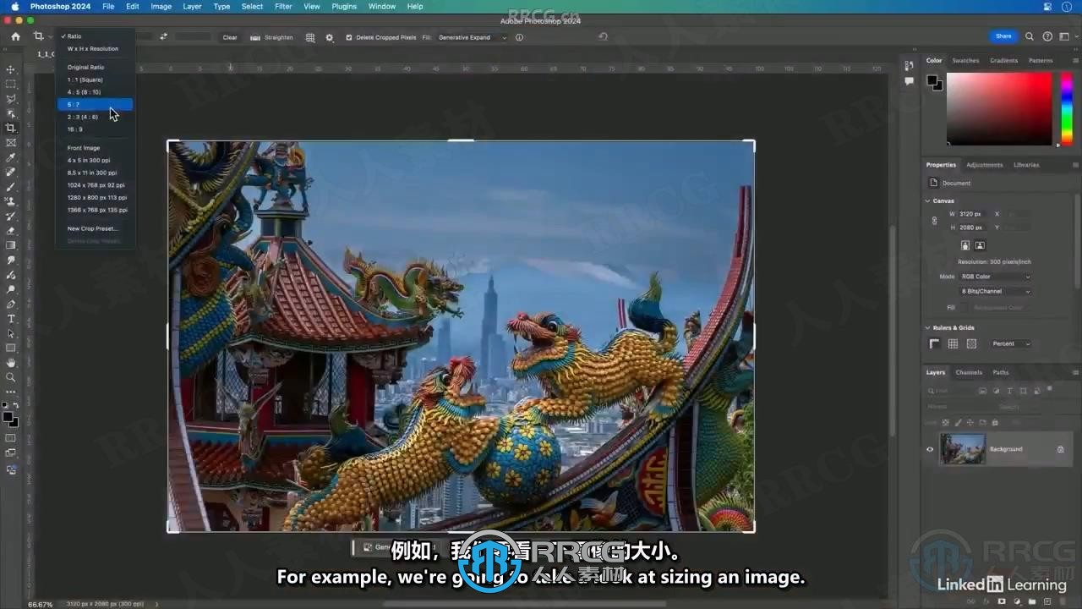The width and height of the screenshot is (1082, 609).
Task: Toggle Delete Cropped Pixels checkbox
Action: click(x=349, y=37)
